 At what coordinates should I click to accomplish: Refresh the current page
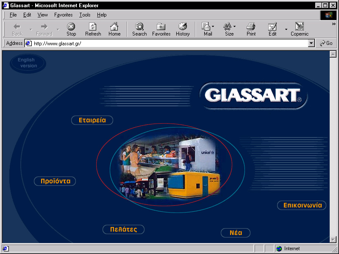93,29
